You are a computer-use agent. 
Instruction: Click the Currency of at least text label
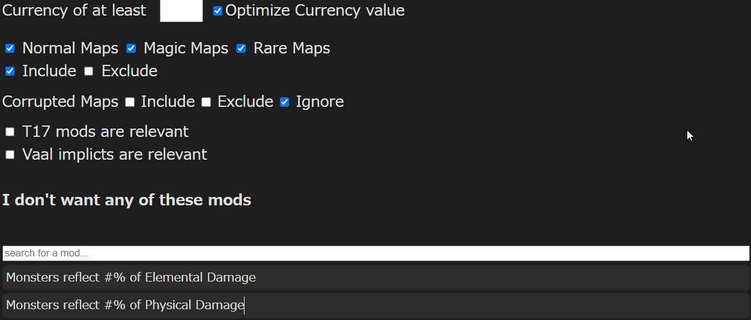(74, 10)
